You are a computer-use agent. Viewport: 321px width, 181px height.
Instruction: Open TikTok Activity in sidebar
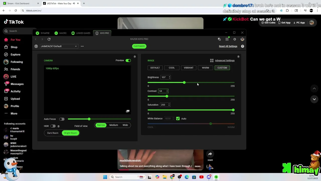tap(12, 91)
